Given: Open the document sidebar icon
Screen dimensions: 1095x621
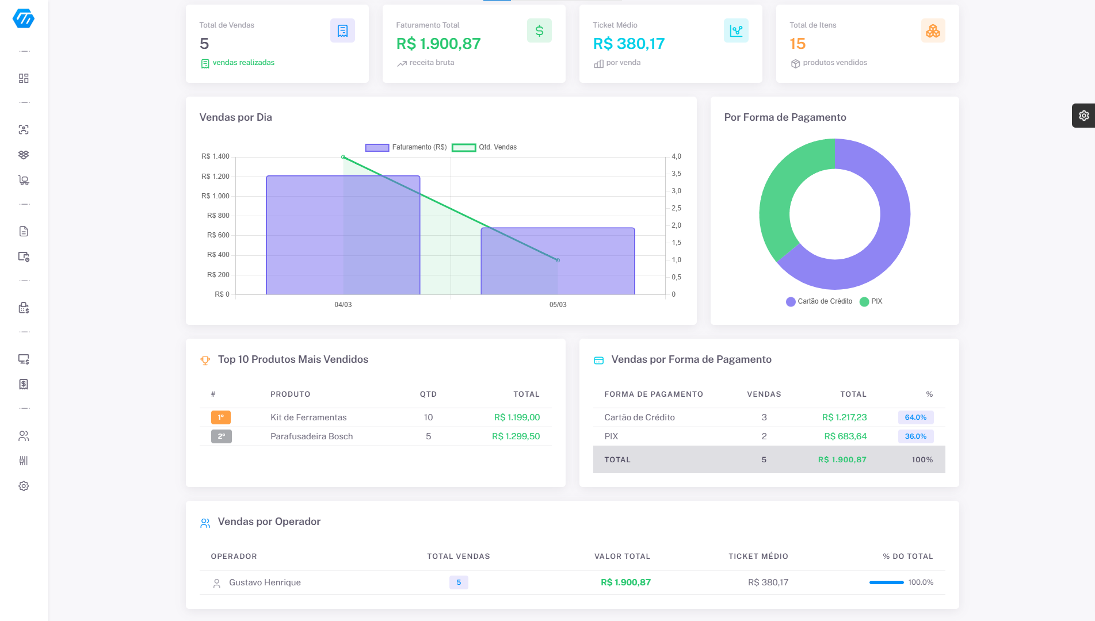Looking at the screenshot, I should tap(24, 231).
